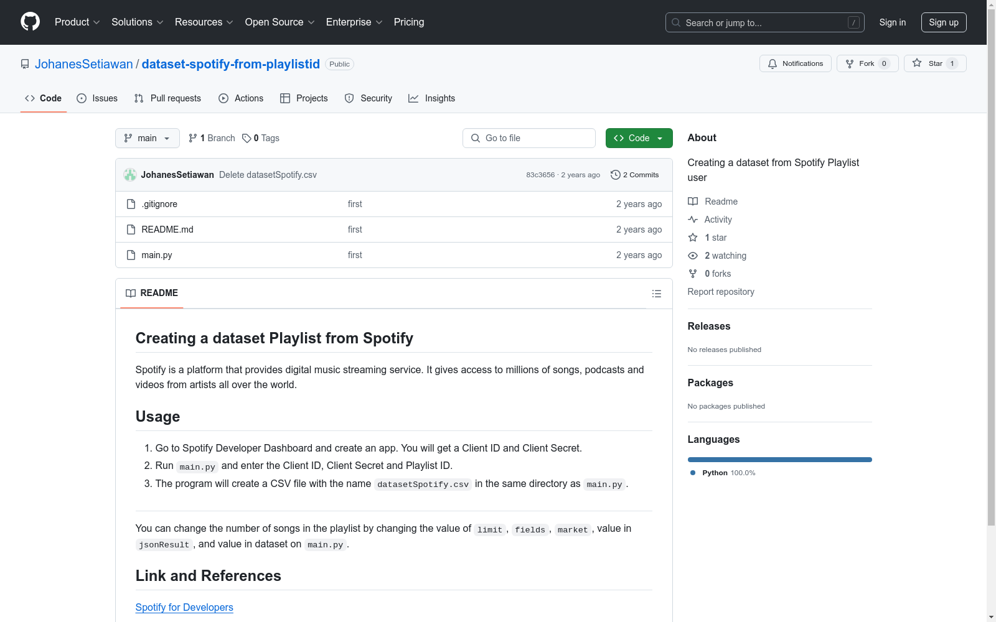The width and height of the screenshot is (996, 622).
Task: Open the GitHub homepage logo
Action: tap(30, 22)
